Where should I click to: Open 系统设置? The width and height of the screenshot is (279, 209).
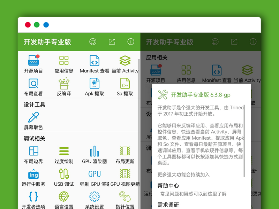pyautogui.click(x=95, y=200)
